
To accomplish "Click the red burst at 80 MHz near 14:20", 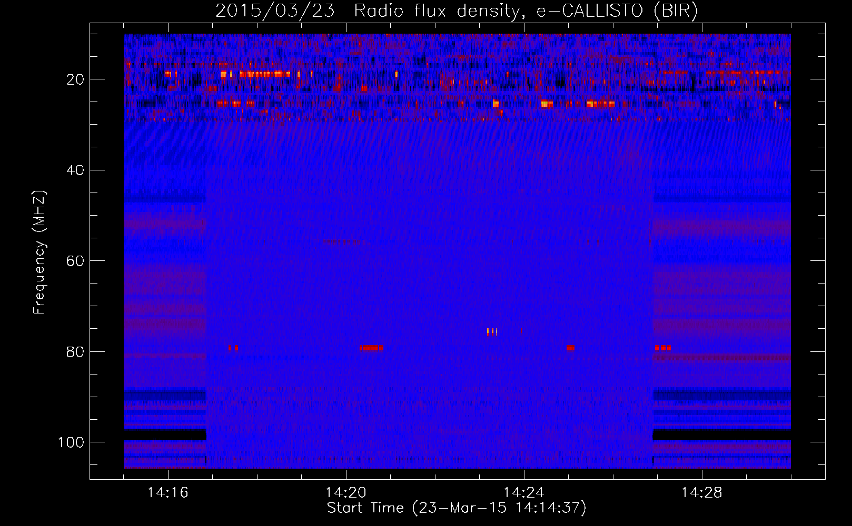I will [372, 348].
